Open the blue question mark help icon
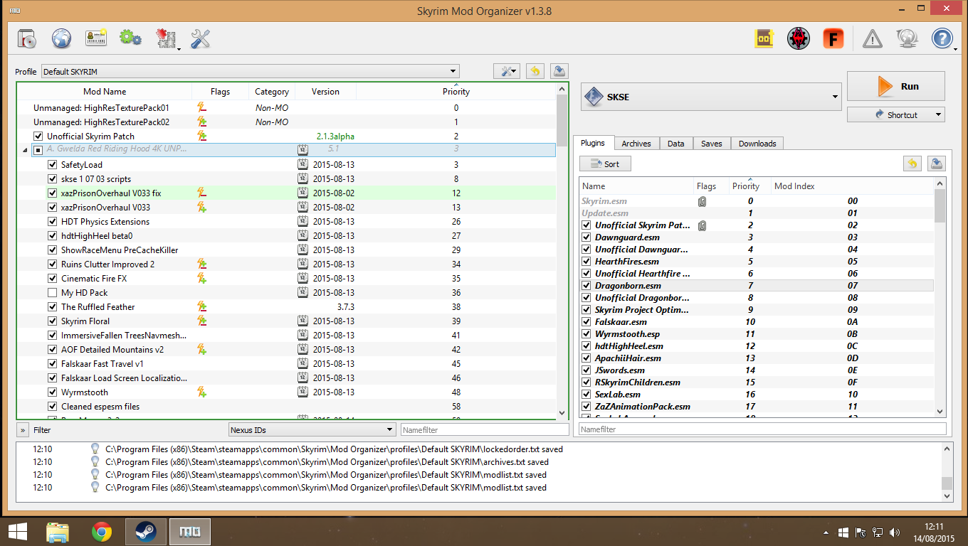The height and width of the screenshot is (546, 968). [941, 38]
